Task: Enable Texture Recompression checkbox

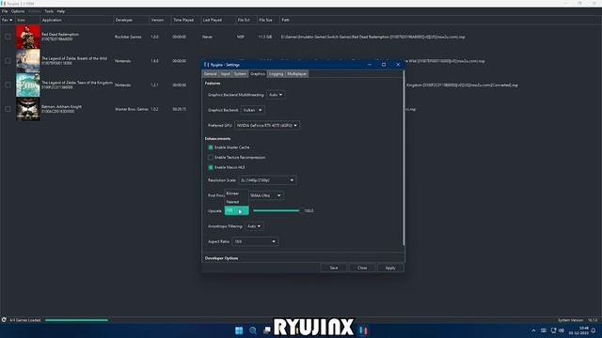Action: pos(211,157)
